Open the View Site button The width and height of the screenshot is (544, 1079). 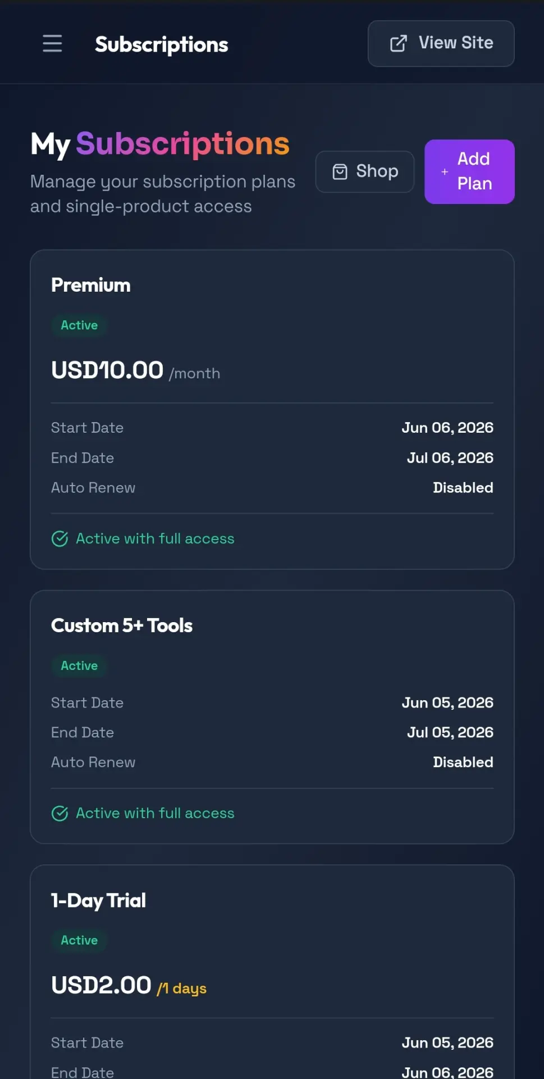point(441,43)
